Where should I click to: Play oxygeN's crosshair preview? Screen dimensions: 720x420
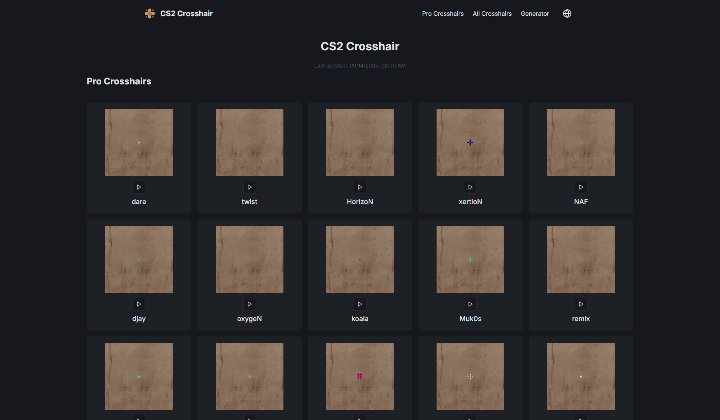click(250, 304)
